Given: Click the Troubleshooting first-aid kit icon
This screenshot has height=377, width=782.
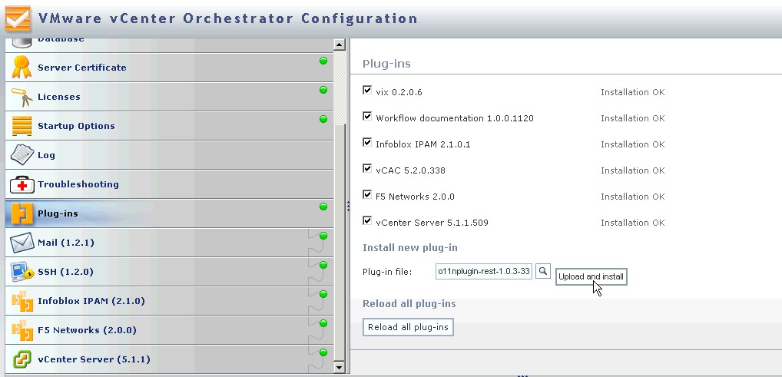Looking at the screenshot, I should click(x=22, y=184).
